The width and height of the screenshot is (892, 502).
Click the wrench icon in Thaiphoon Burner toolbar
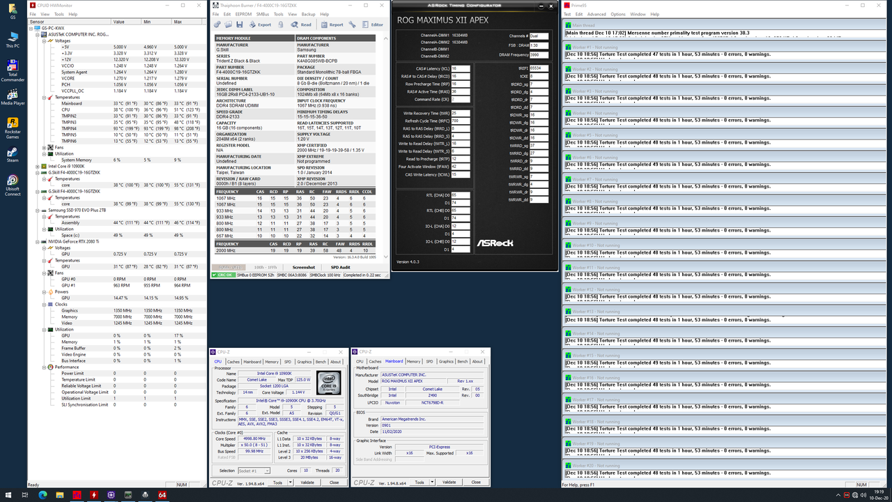click(353, 24)
